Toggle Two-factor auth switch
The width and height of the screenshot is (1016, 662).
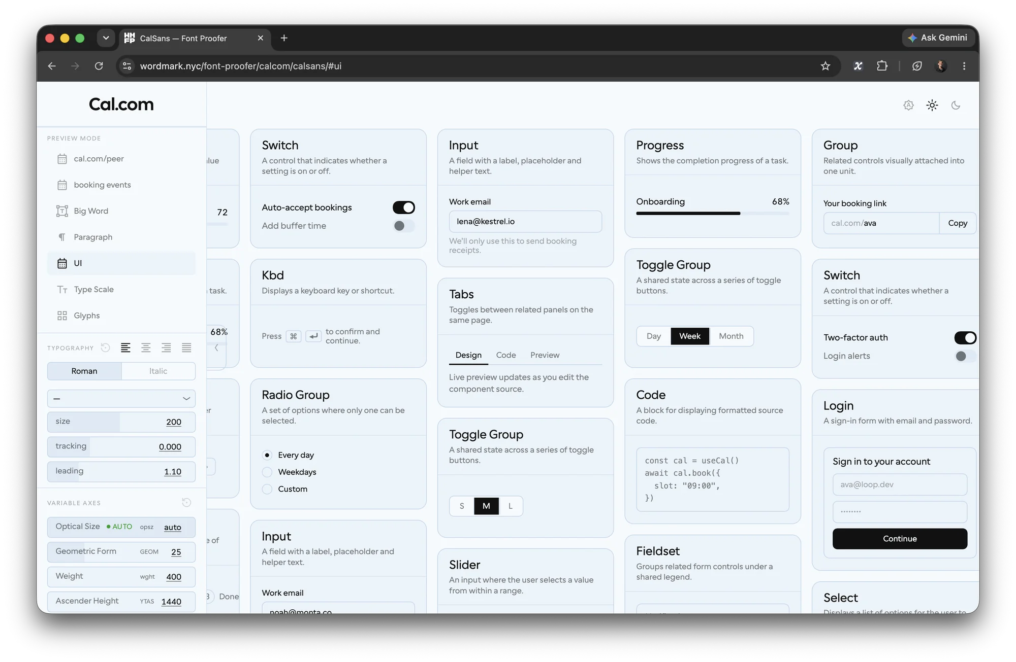click(965, 338)
